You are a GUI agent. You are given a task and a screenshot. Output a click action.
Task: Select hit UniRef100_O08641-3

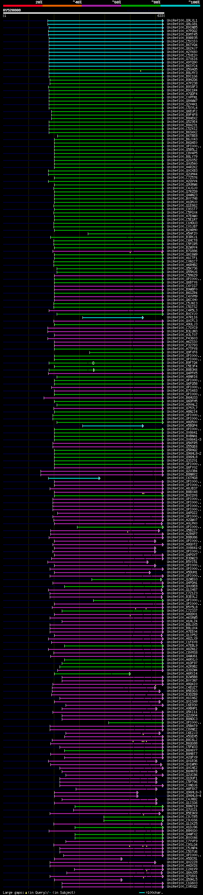point(184,439)
